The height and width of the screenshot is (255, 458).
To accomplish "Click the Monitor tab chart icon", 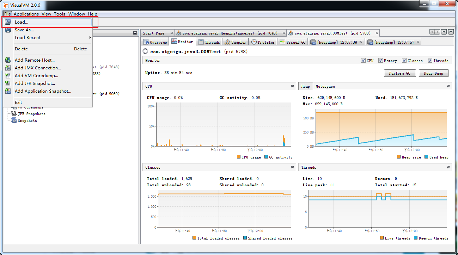I will [174, 42].
